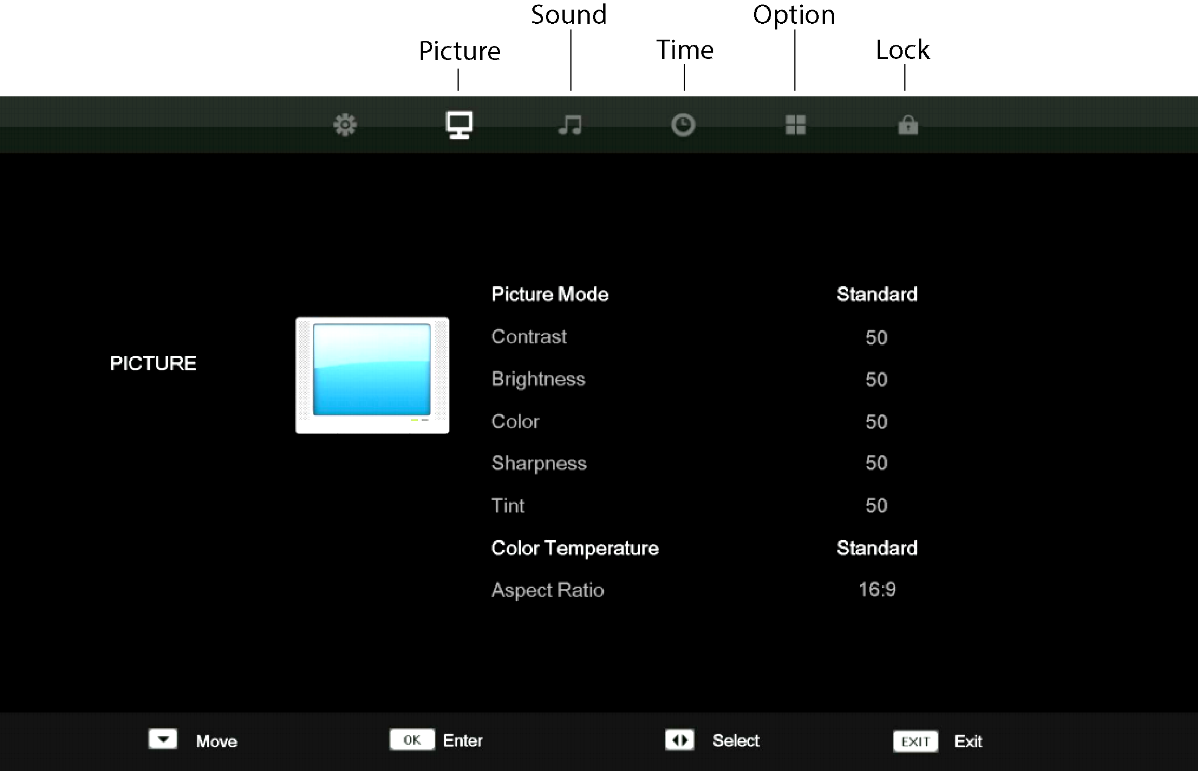
Task: Click the down-arrow Move icon
Action: click(x=163, y=740)
